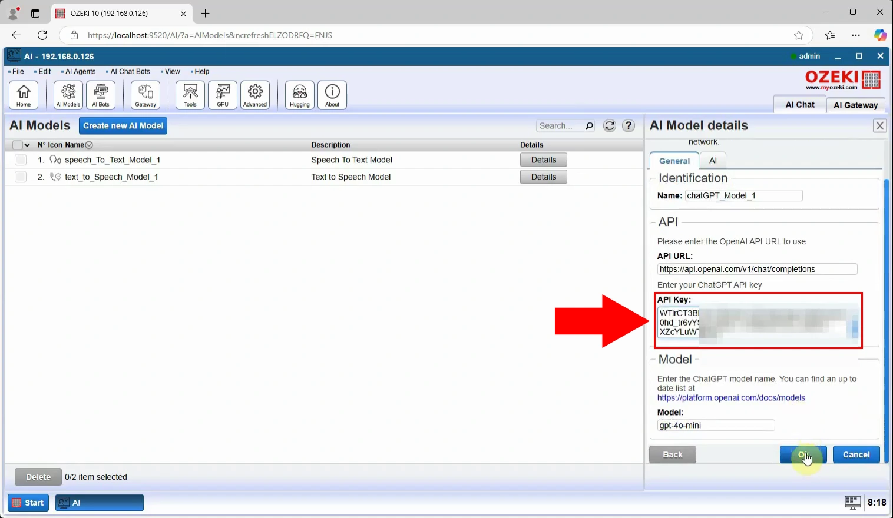Open help question mark icon
The image size is (893, 518).
(x=629, y=126)
